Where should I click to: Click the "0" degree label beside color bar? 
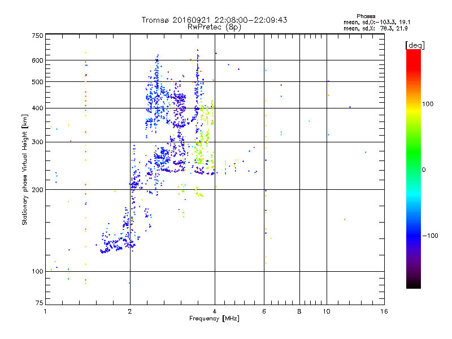pos(424,170)
